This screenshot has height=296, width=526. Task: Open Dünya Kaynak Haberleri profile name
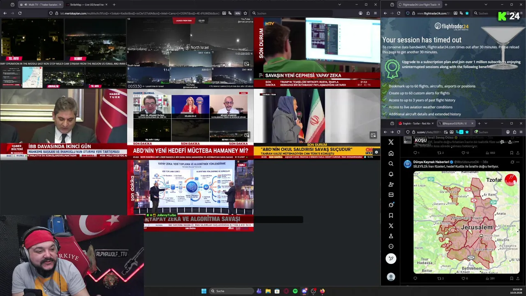click(431, 162)
